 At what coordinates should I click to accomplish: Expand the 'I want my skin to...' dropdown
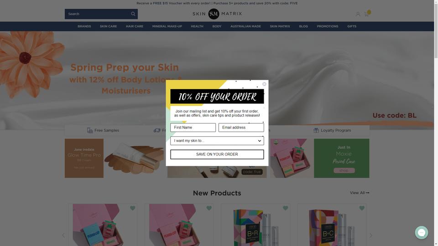[x=217, y=141]
